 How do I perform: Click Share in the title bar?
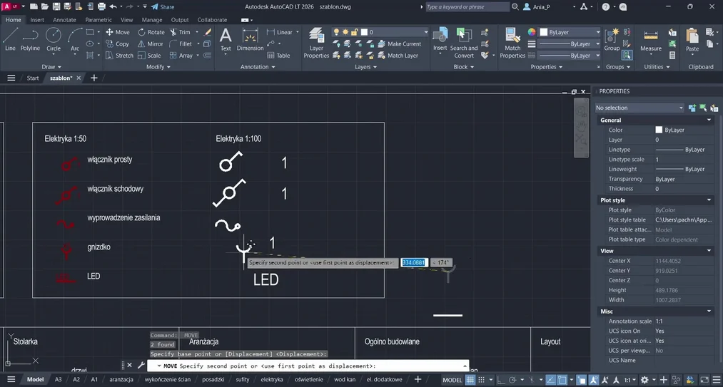pos(162,6)
